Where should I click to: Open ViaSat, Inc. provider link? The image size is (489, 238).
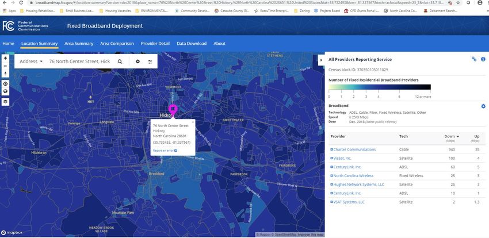(x=342, y=158)
